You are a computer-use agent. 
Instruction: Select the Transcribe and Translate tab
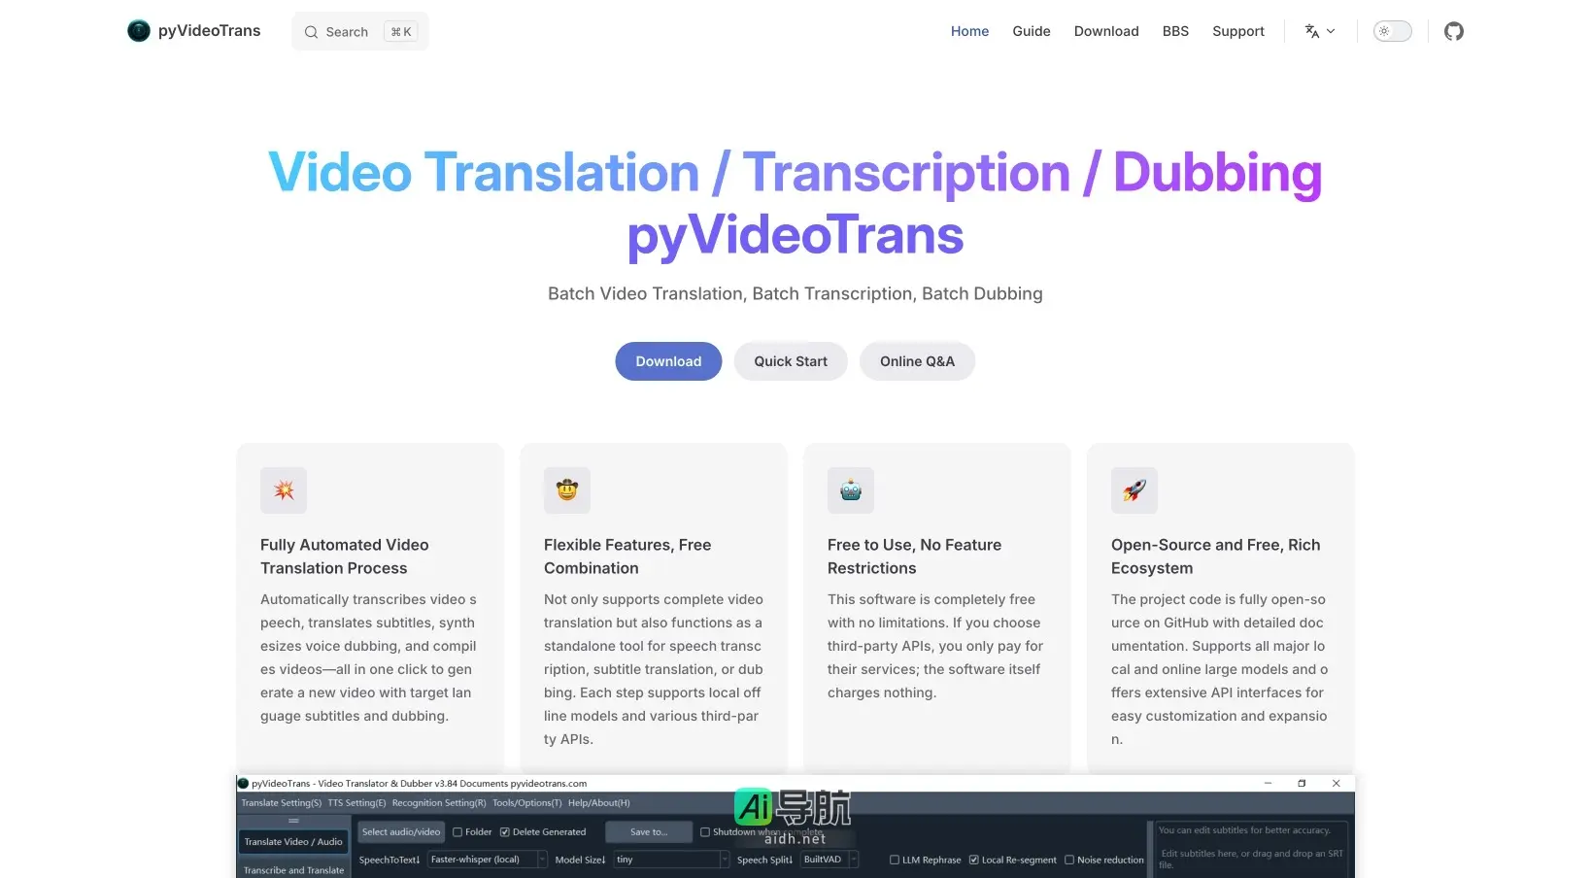tap(293, 870)
